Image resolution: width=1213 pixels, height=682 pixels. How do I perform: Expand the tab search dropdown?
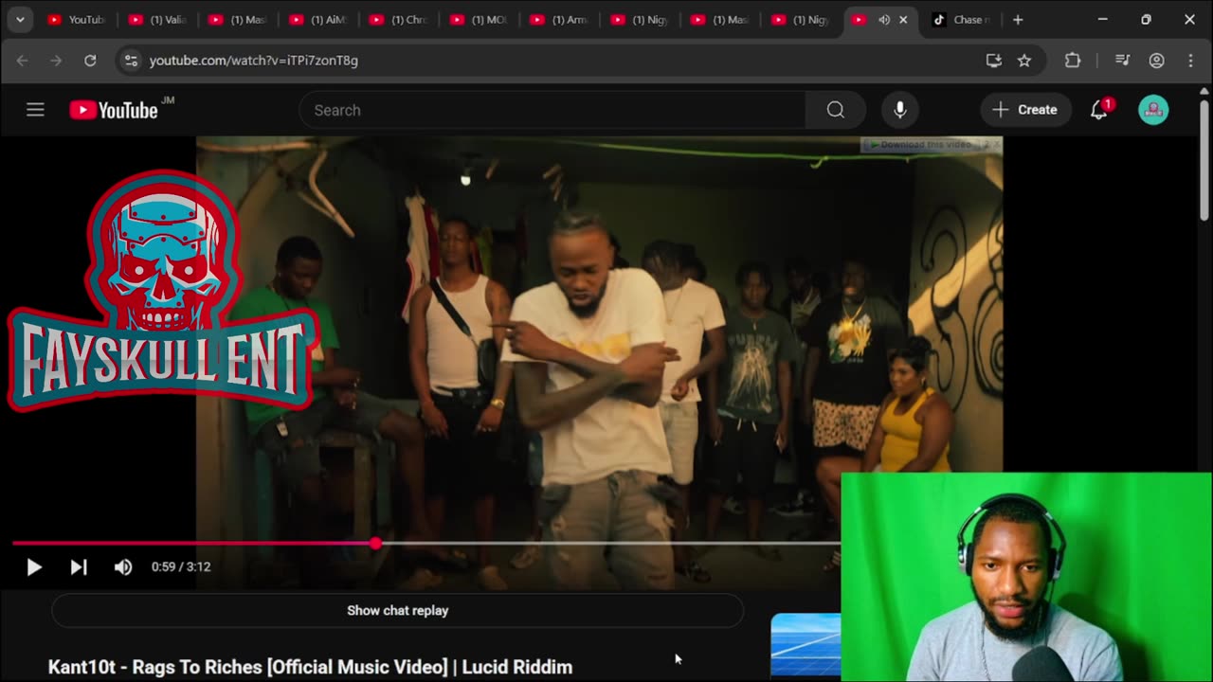pos(20,19)
